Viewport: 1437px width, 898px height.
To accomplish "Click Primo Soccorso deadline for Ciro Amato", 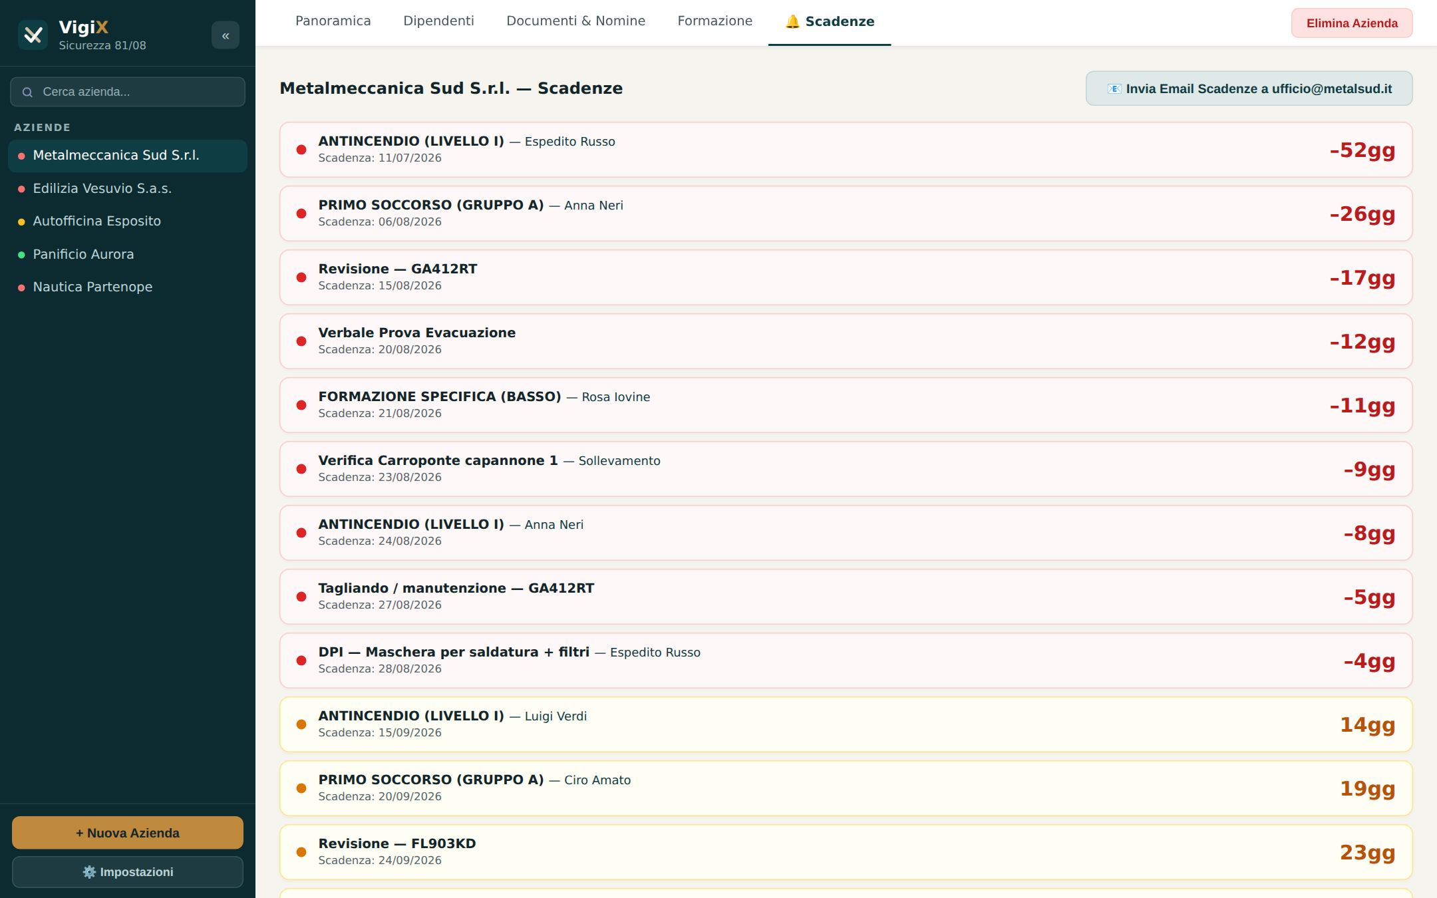I will tap(846, 788).
